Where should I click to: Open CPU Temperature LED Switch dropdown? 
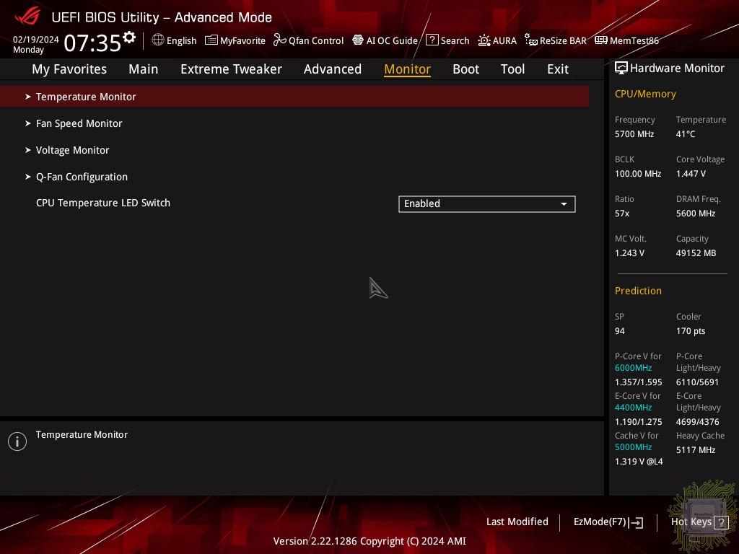[486, 204]
